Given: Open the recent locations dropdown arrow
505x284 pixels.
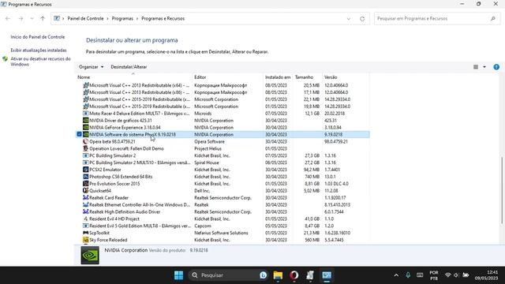Looking at the screenshot, I should [x=32, y=19].
